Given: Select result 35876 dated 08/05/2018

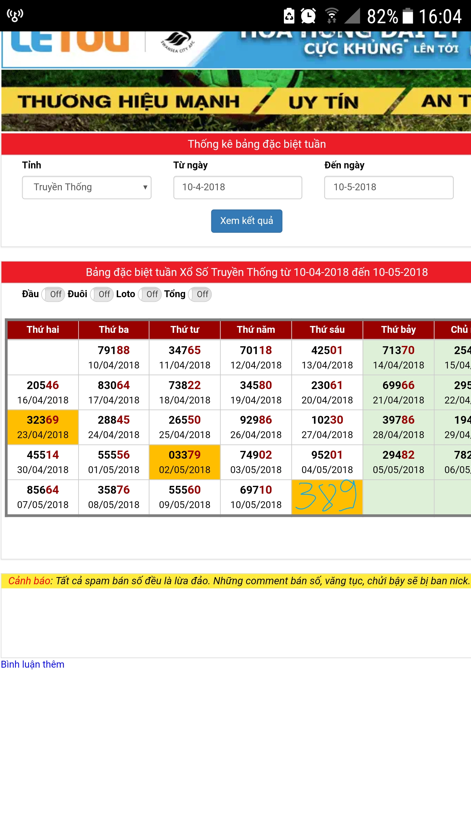Looking at the screenshot, I should [114, 497].
